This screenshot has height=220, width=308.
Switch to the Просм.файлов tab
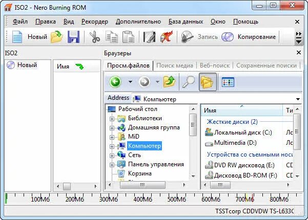[128, 65]
